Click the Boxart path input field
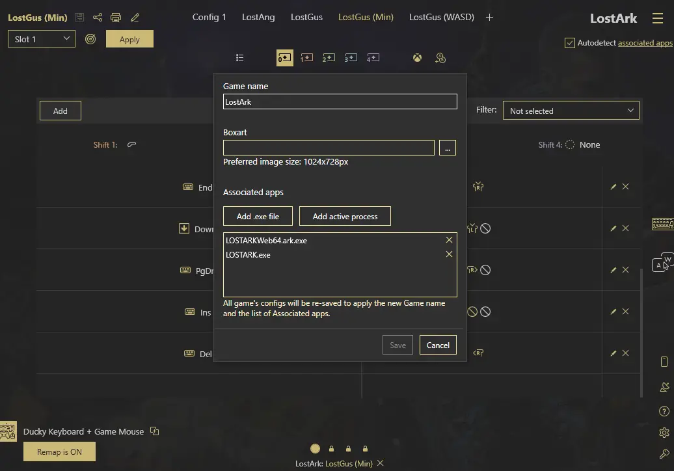 (329, 148)
